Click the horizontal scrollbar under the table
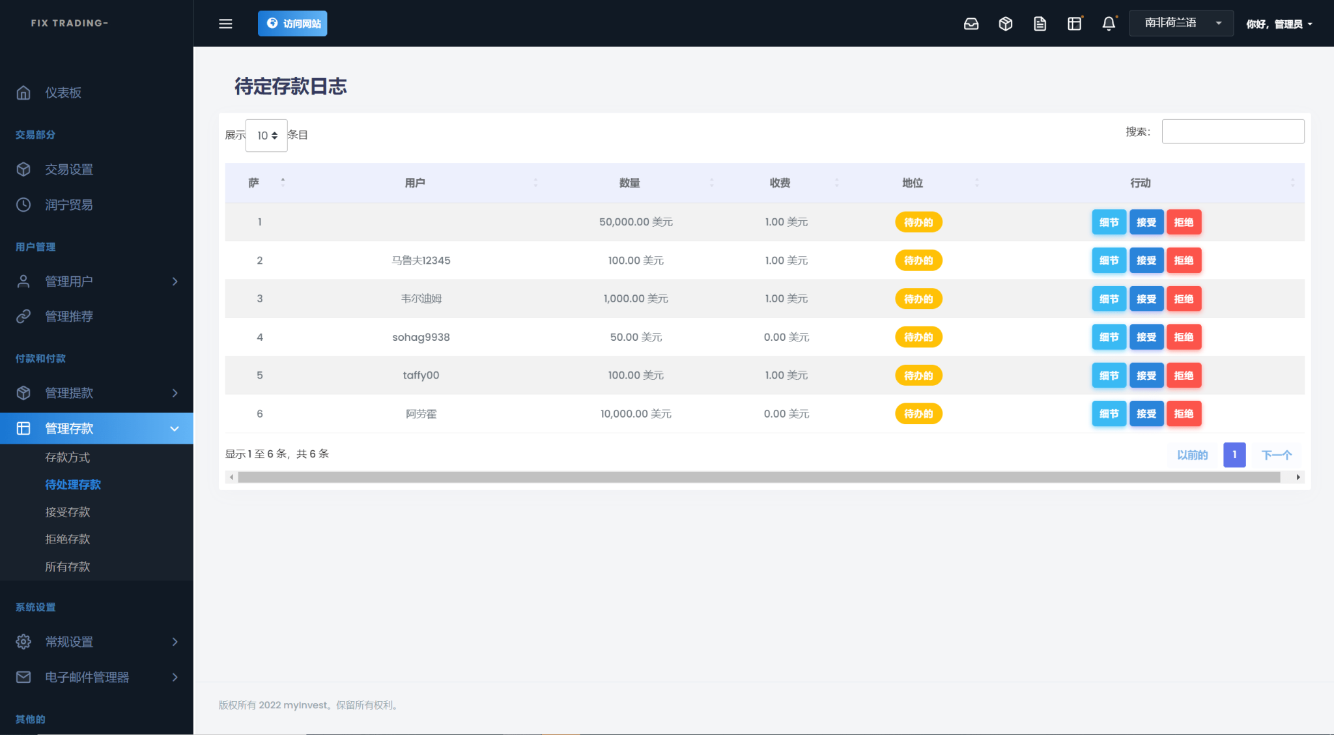 pos(759,478)
